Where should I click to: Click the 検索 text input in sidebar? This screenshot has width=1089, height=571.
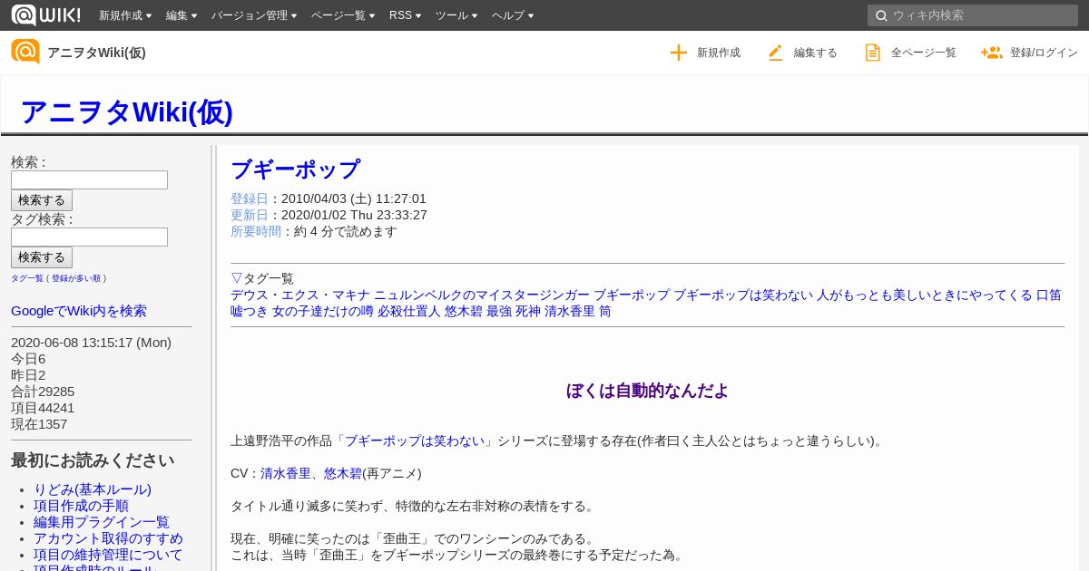tap(89, 179)
